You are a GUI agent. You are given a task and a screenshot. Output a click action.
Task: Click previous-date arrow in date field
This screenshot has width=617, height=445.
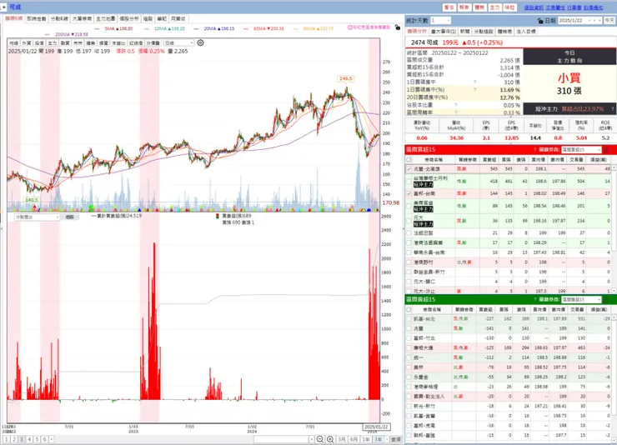point(589,21)
